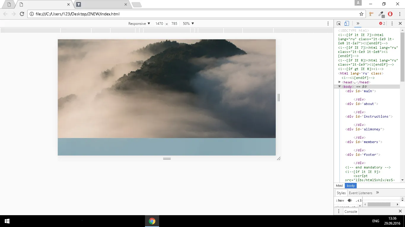
Task: Select the div id="instructions" node
Action: coord(369,116)
